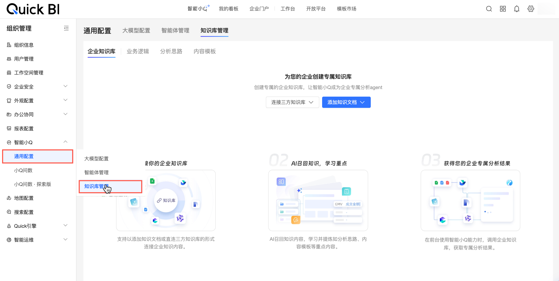Expand the 外观配置 section chevron

click(x=66, y=100)
